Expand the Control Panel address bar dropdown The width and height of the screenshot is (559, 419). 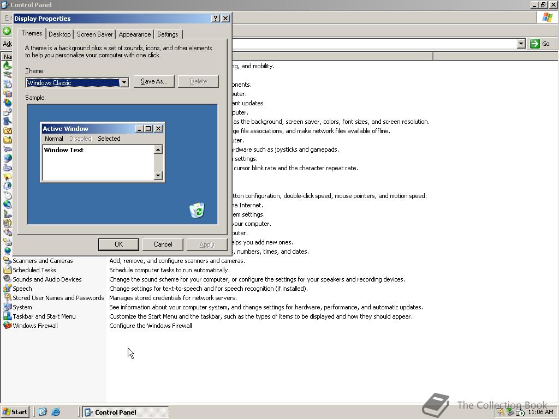(x=521, y=44)
